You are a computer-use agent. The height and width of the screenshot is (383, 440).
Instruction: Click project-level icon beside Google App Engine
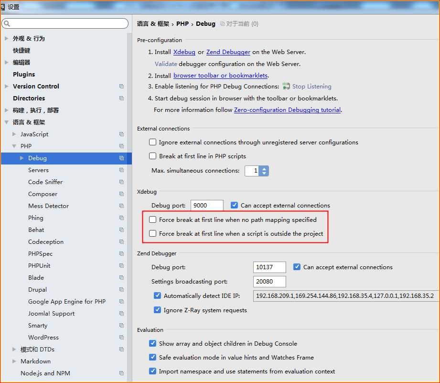(121, 302)
